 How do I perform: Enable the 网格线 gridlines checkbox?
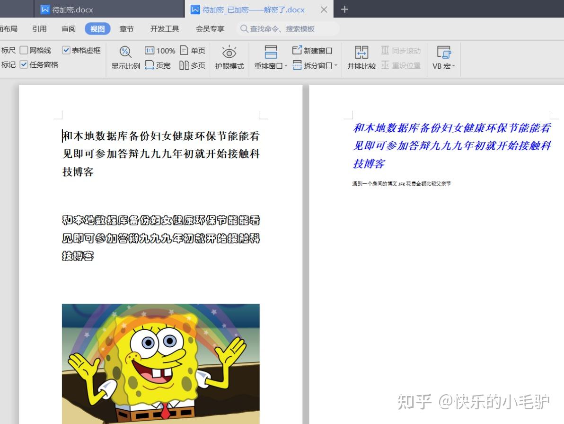point(23,50)
